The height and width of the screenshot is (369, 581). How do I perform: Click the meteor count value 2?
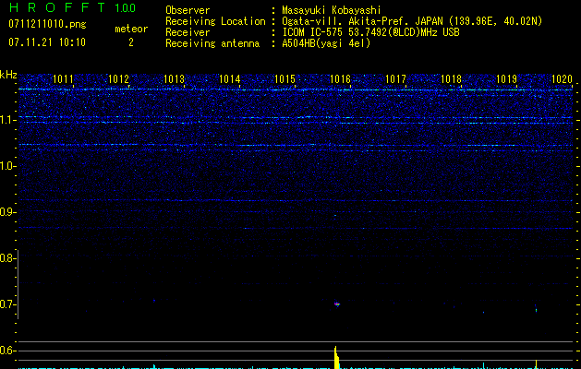pyautogui.click(x=130, y=42)
